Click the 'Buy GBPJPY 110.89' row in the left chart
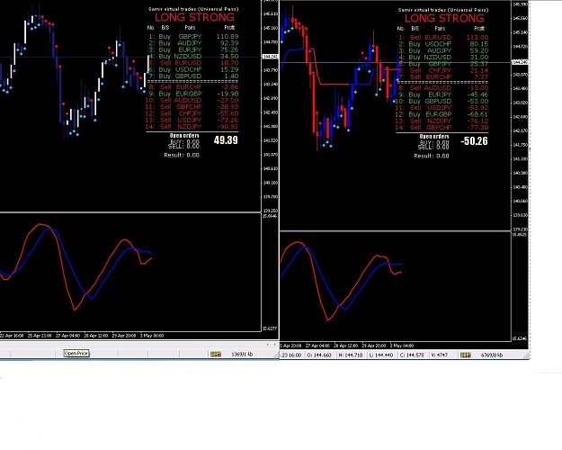This screenshot has height=450, width=562. 193,36
